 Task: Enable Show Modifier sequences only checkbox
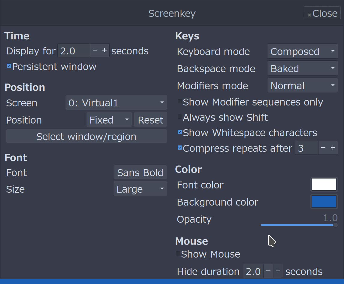(x=180, y=101)
